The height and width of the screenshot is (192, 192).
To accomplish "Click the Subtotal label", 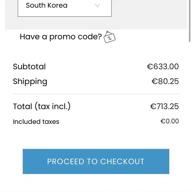I will point(29,67).
